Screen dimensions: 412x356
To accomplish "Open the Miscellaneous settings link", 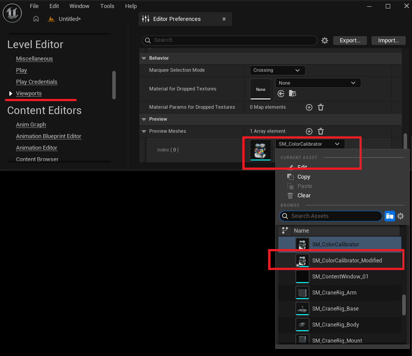I will click(34, 59).
